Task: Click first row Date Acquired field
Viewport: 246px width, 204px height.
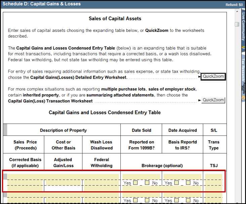Action: click(x=182, y=177)
